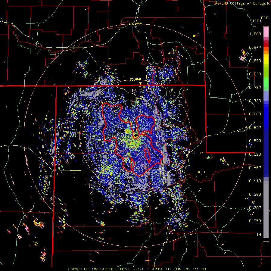Click the 50 NMI range ring label
The height and width of the screenshot is (271, 271).
pos(135,80)
